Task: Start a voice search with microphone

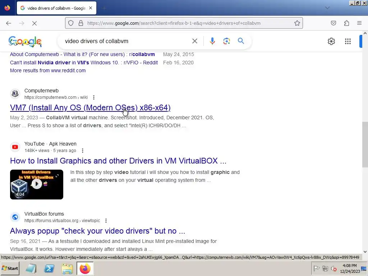Action: click(212, 41)
